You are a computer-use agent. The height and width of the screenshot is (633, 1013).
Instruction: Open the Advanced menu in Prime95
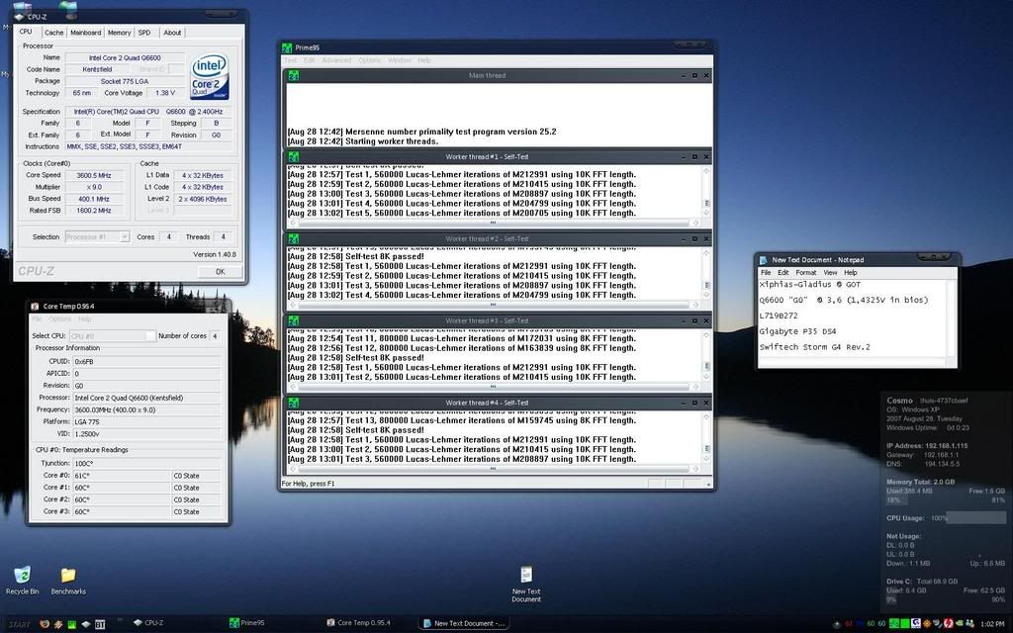[x=336, y=60]
